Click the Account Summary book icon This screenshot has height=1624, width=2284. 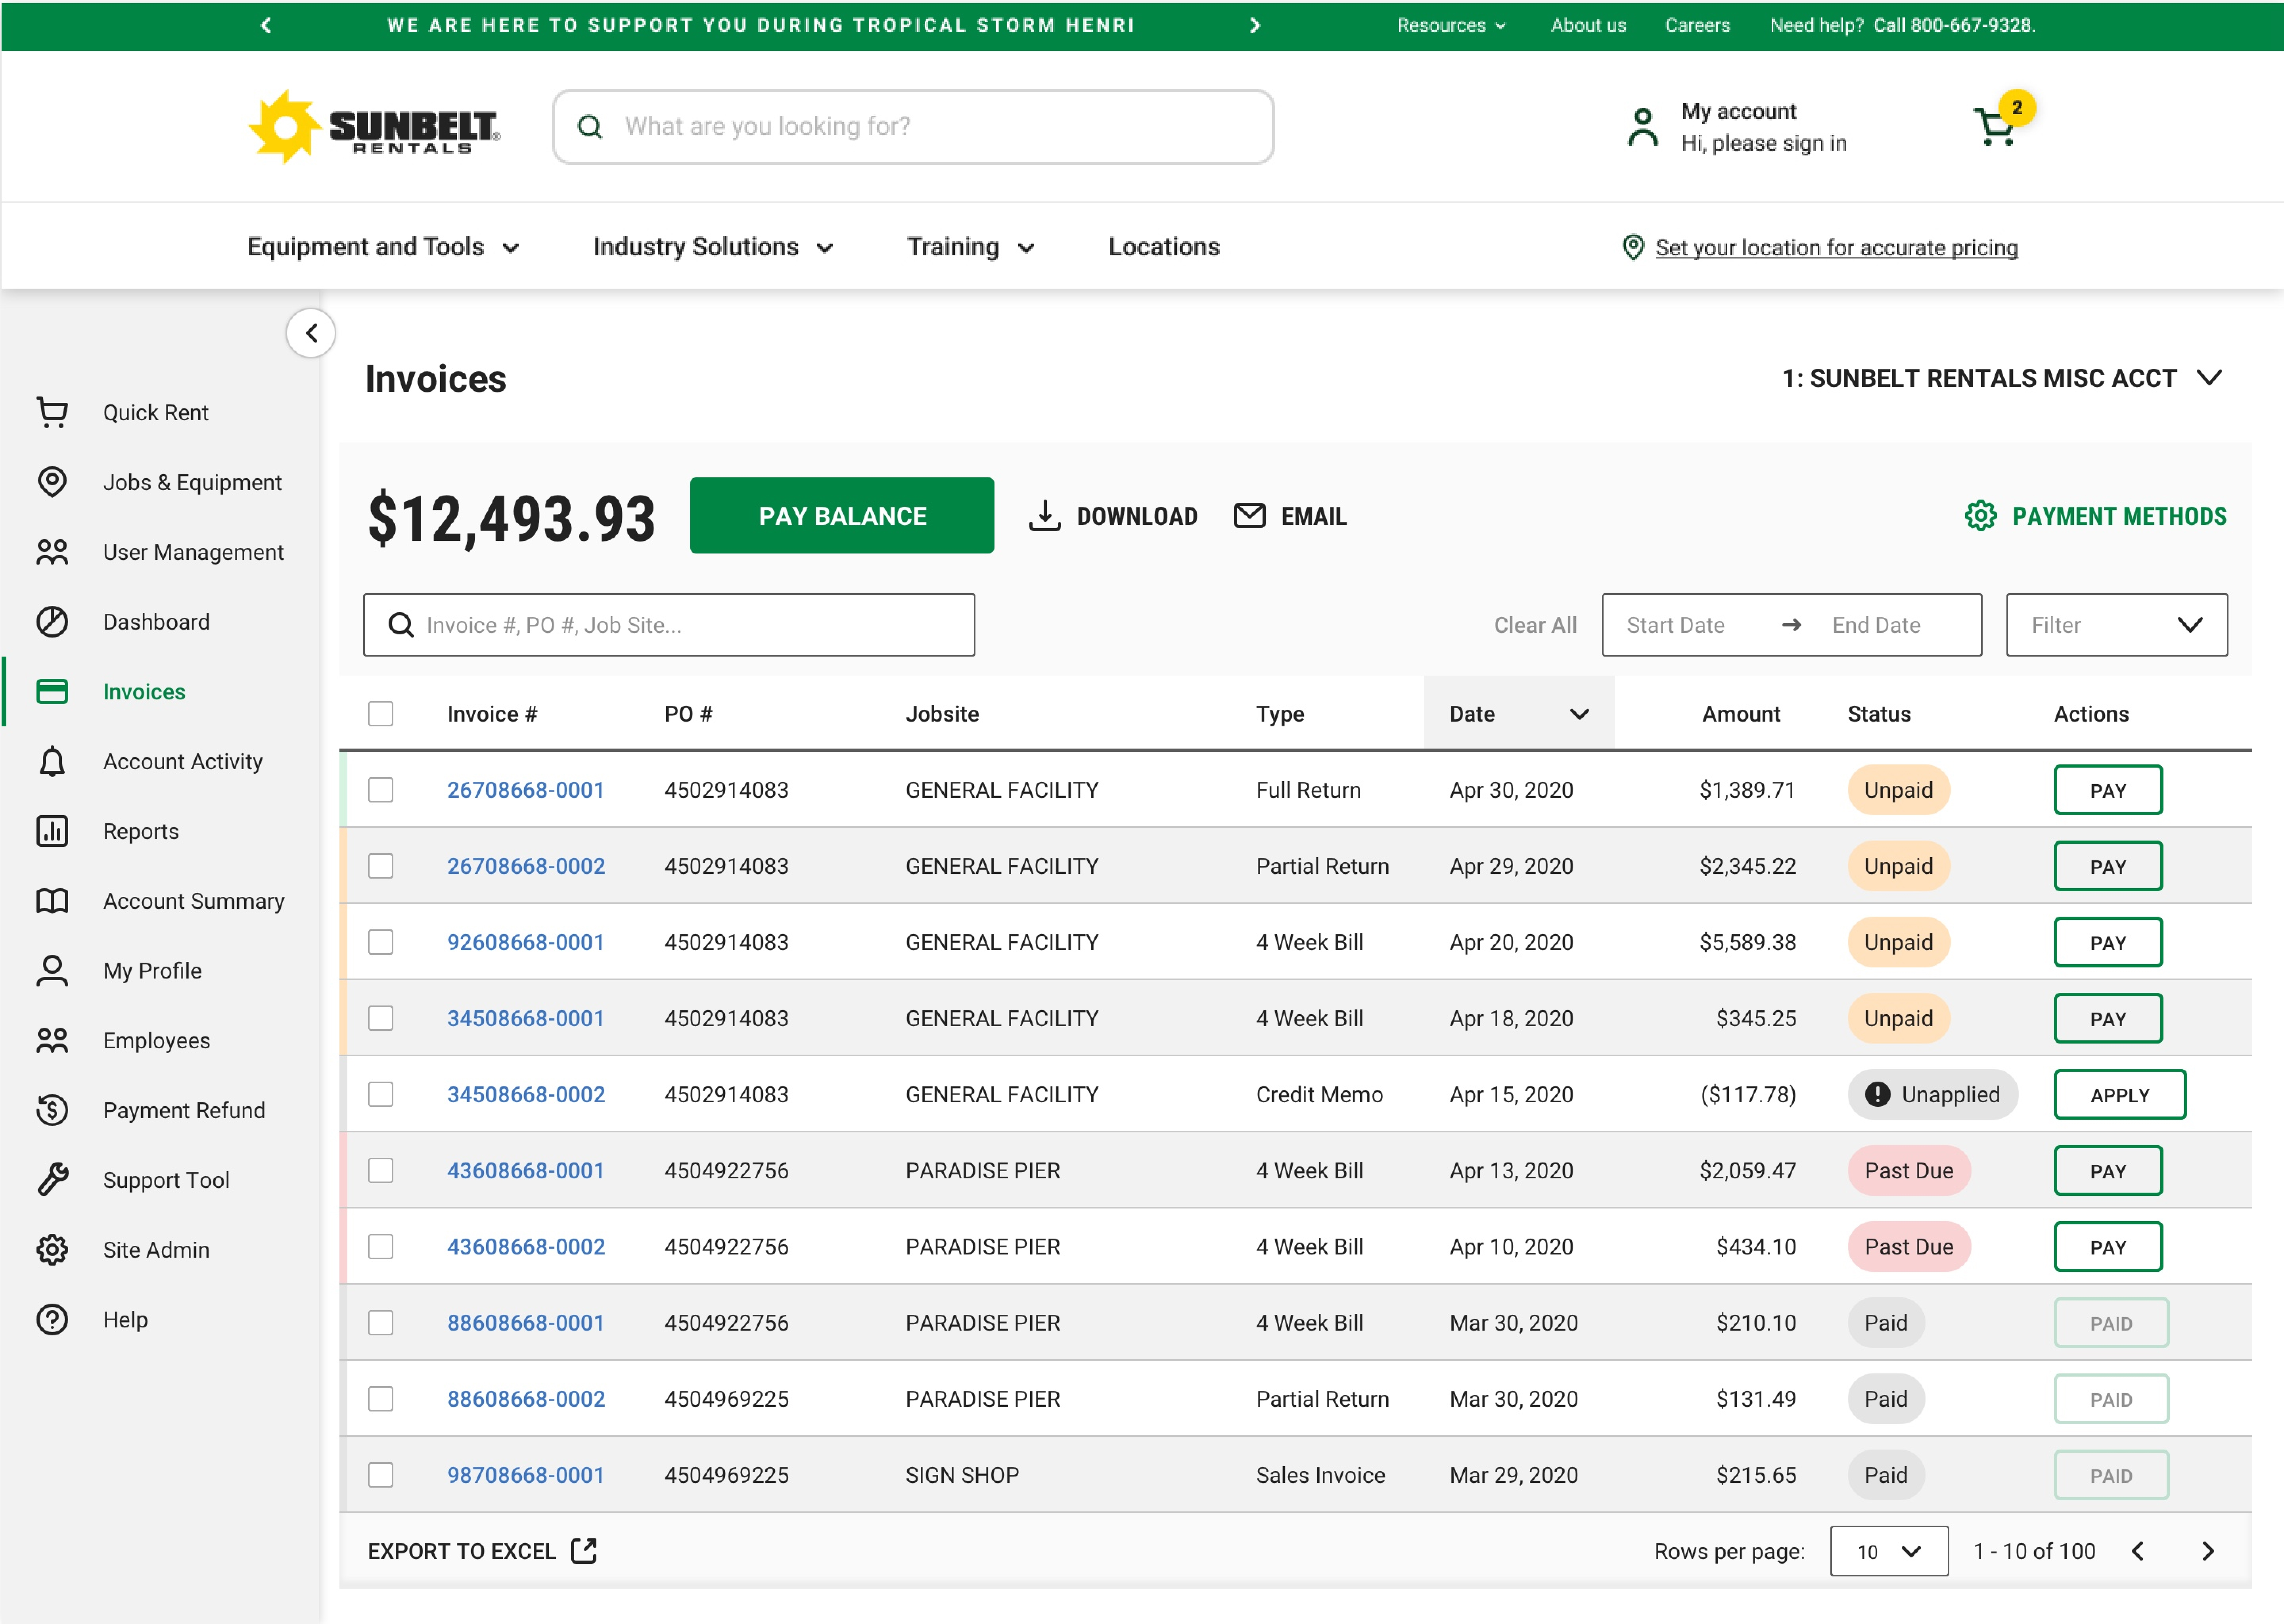(x=52, y=901)
